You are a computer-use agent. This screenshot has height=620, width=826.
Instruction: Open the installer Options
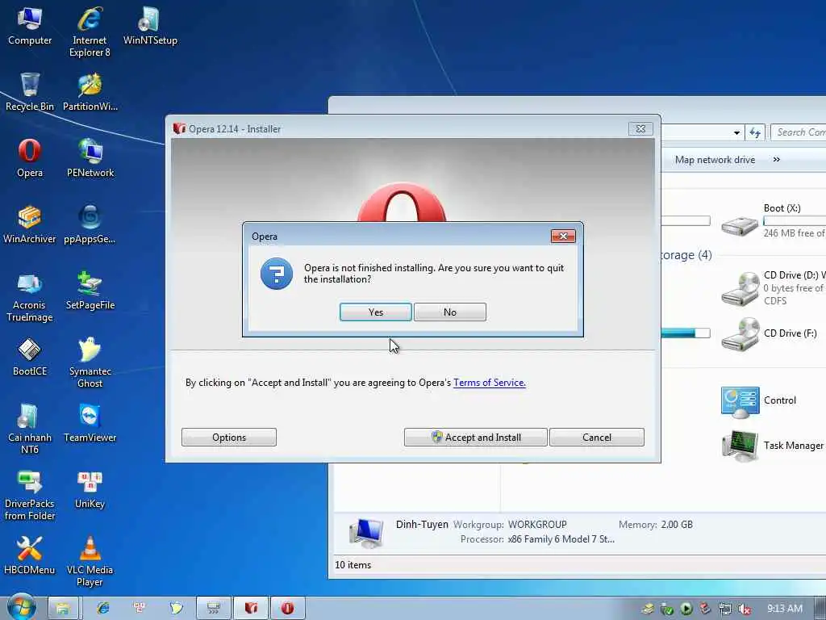point(228,437)
